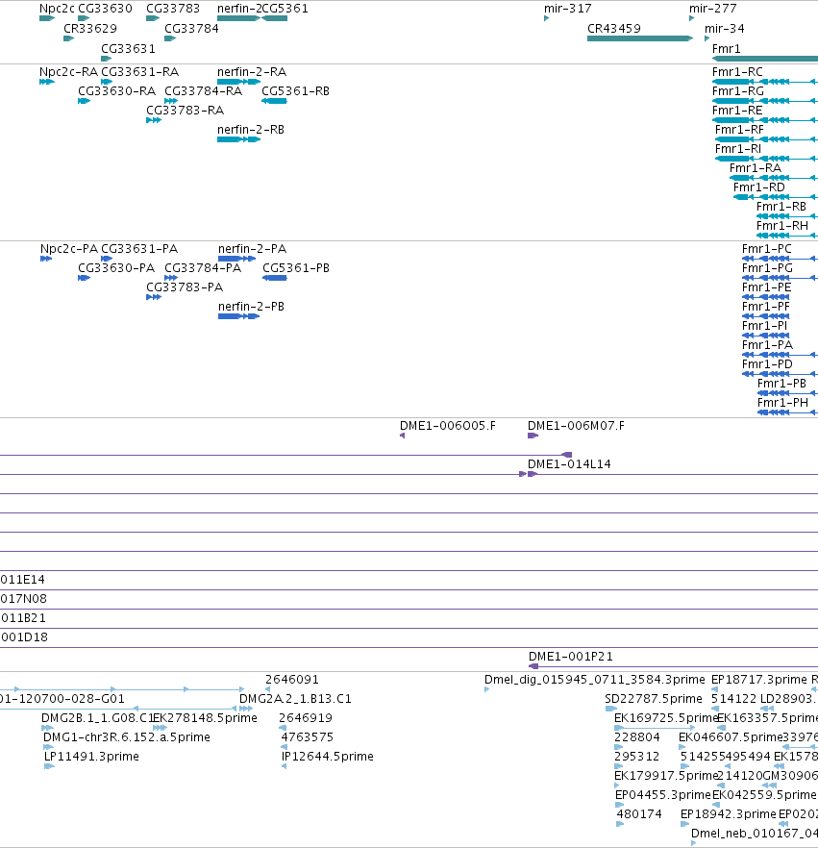The height and width of the screenshot is (848, 818).
Task: Select the Npc2c-RA transcript
Action: pos(47,82)
